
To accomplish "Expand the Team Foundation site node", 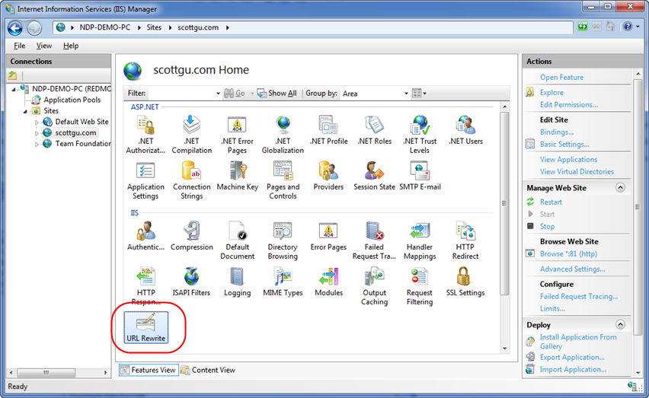I will 37,145.
